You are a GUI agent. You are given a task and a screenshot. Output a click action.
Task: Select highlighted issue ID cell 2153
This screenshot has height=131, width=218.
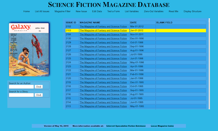pyautogui.click(x=72, y=30)
